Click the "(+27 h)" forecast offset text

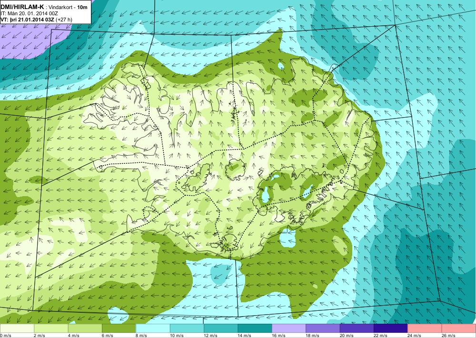point(64,20)
